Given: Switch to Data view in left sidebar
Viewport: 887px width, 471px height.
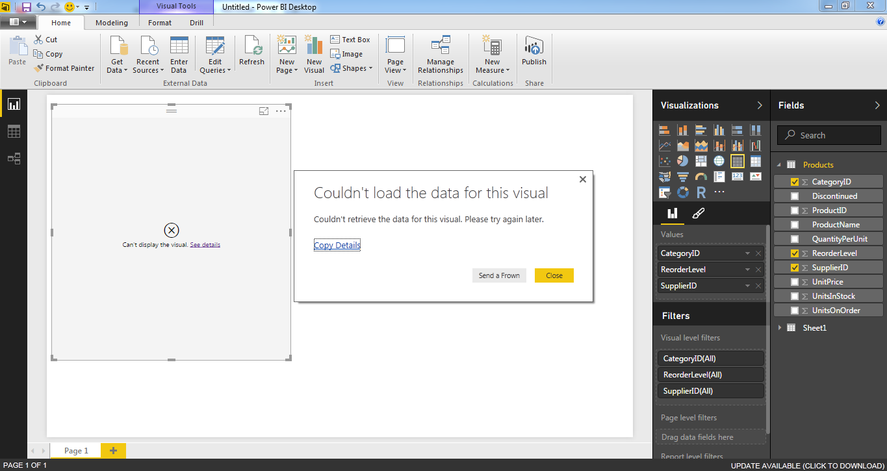Looking at the screenshot, I should click(x=14, y=131).
